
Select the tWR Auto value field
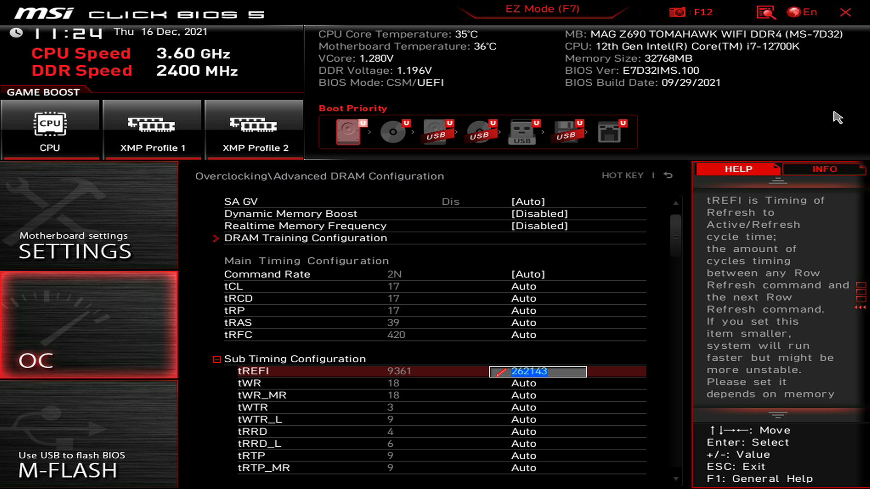point(524,383)
